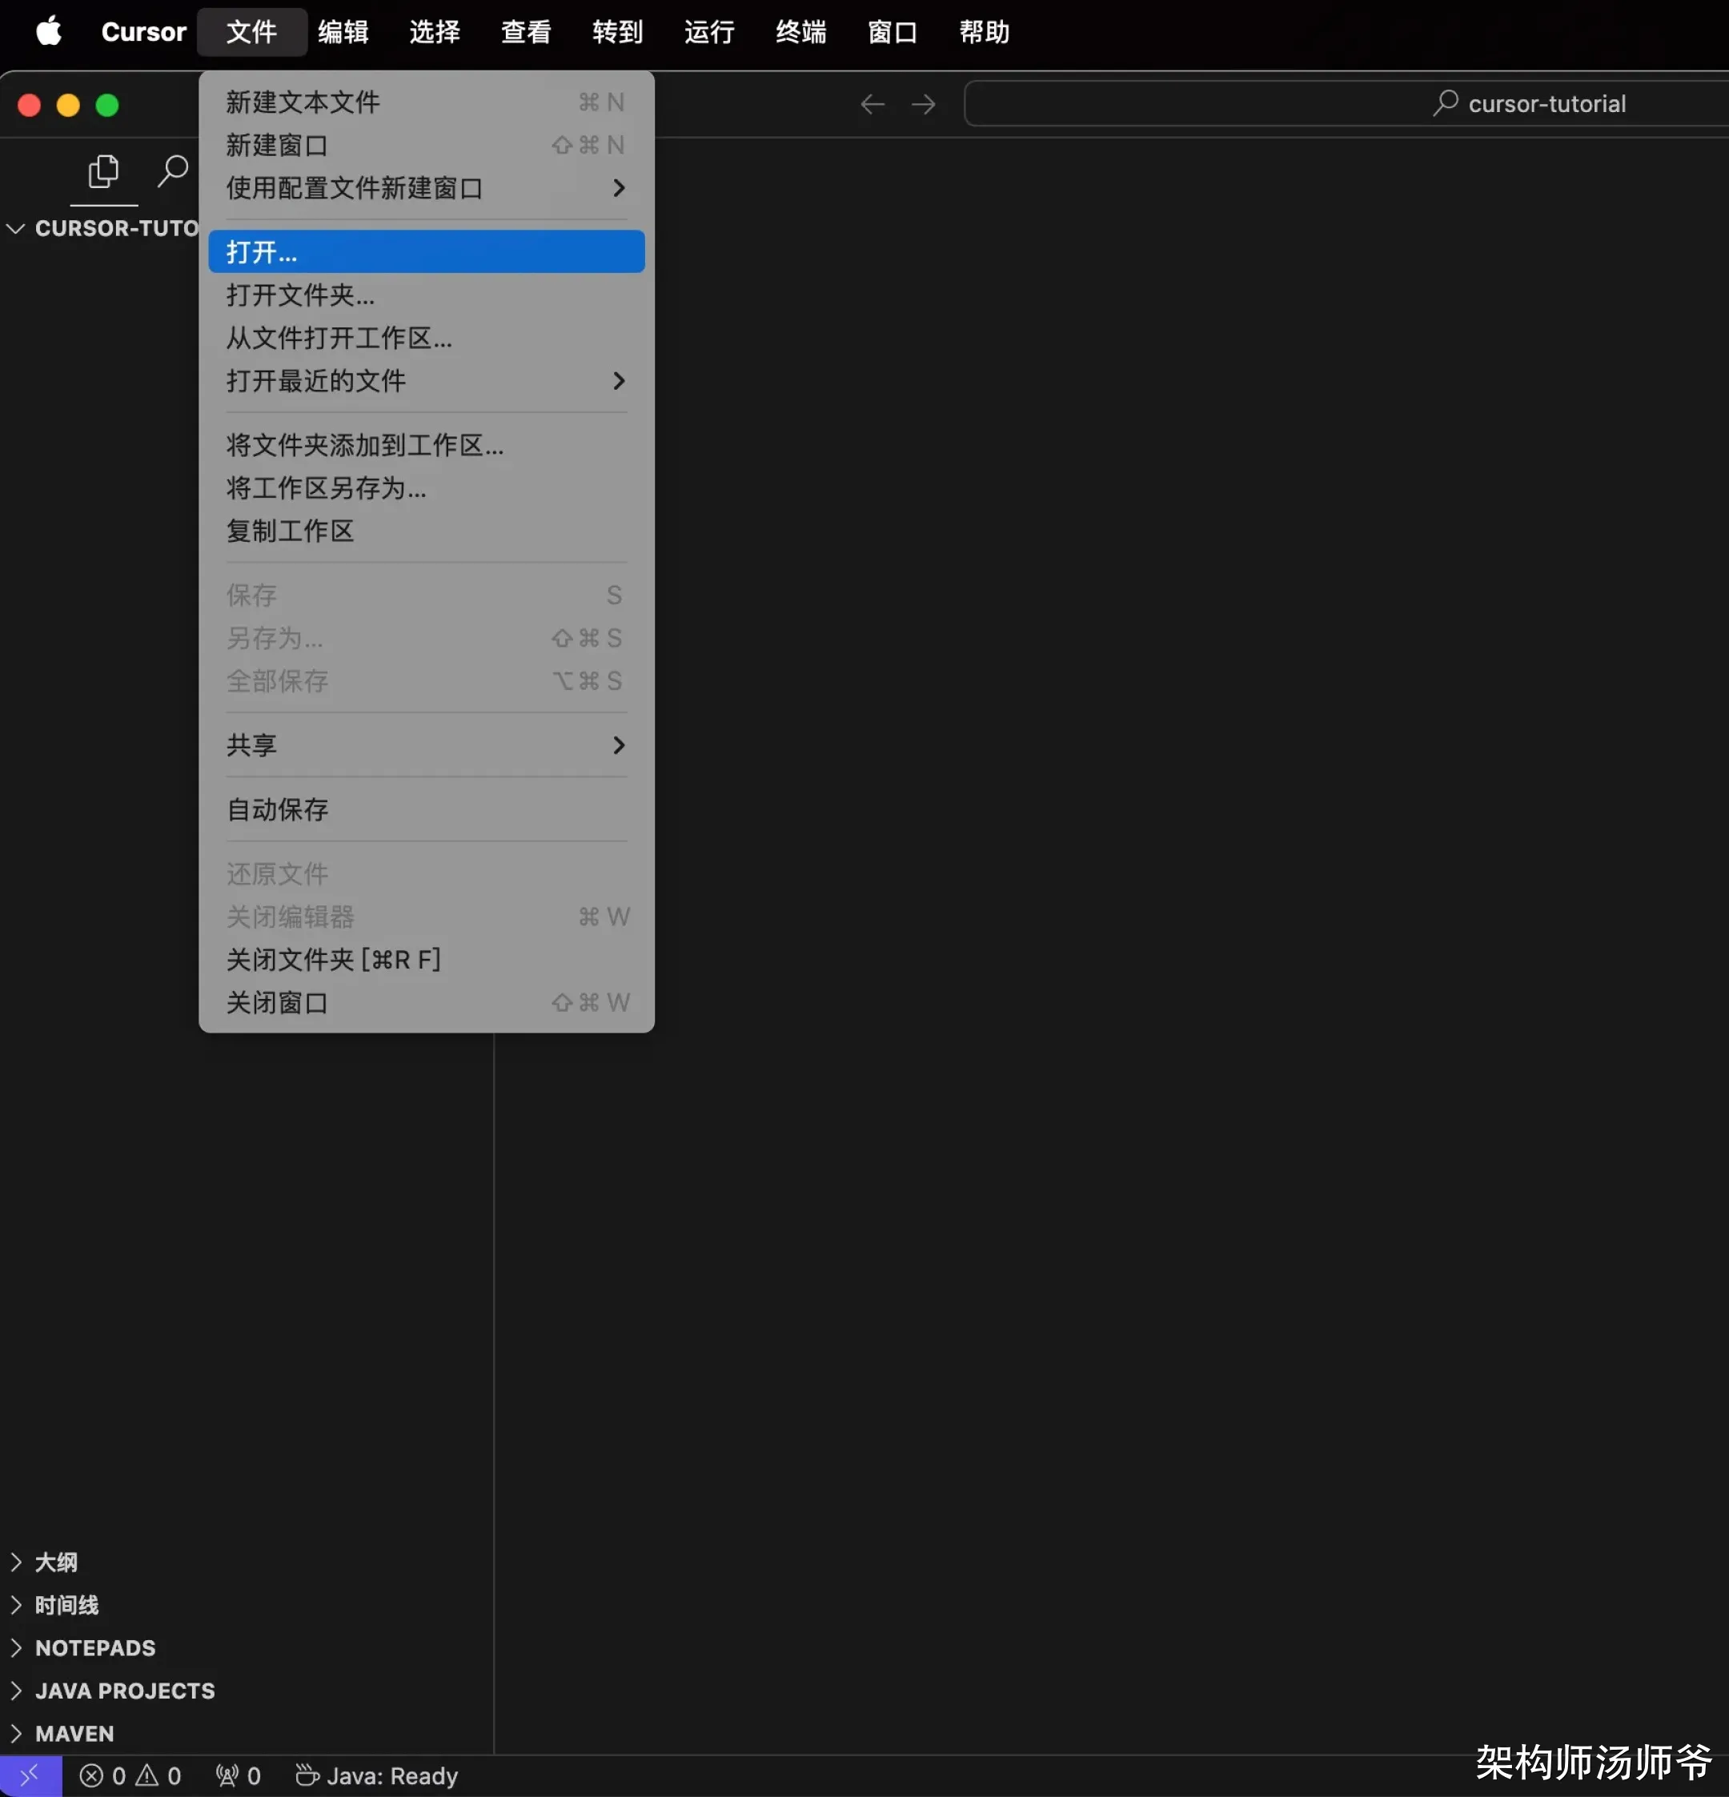Click the back navigation arrow
This screenshot has width=1729, height=1797.
pyautogui.click(x=872, y=105)
